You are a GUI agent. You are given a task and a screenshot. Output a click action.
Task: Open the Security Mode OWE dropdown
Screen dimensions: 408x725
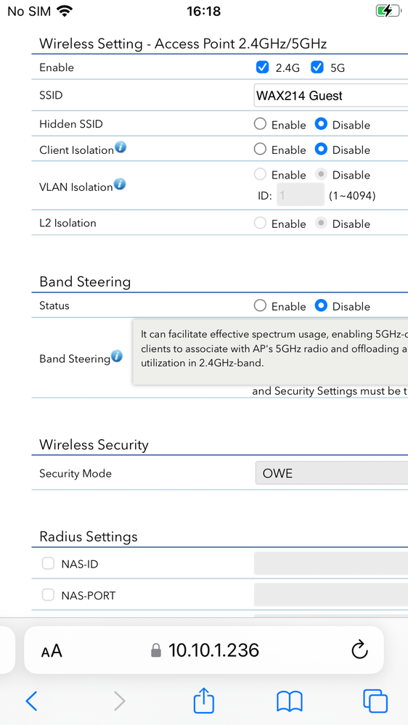click(x=331, y=472)
